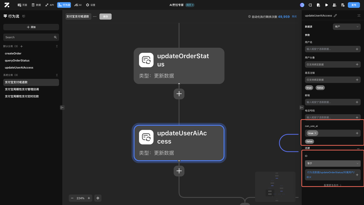
Task: Click the minus icon beside 过滤
Action: [358, 148]
